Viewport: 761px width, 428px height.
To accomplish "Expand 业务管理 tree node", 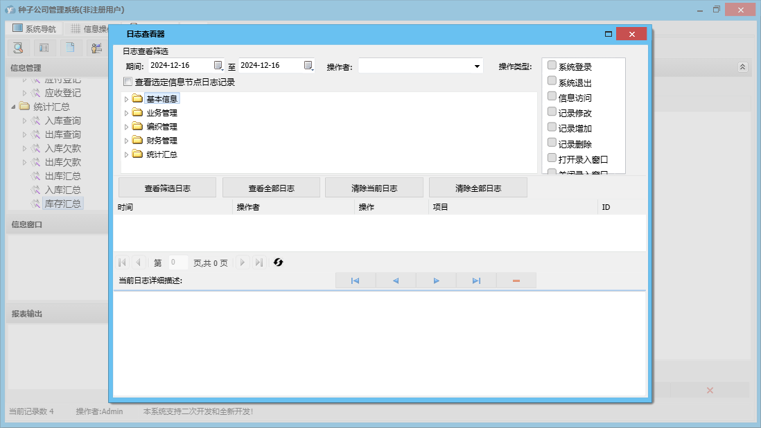I will [126, 113].
